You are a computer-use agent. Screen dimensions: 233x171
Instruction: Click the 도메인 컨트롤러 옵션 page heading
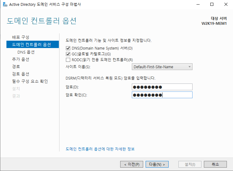(x=42, y=21)
